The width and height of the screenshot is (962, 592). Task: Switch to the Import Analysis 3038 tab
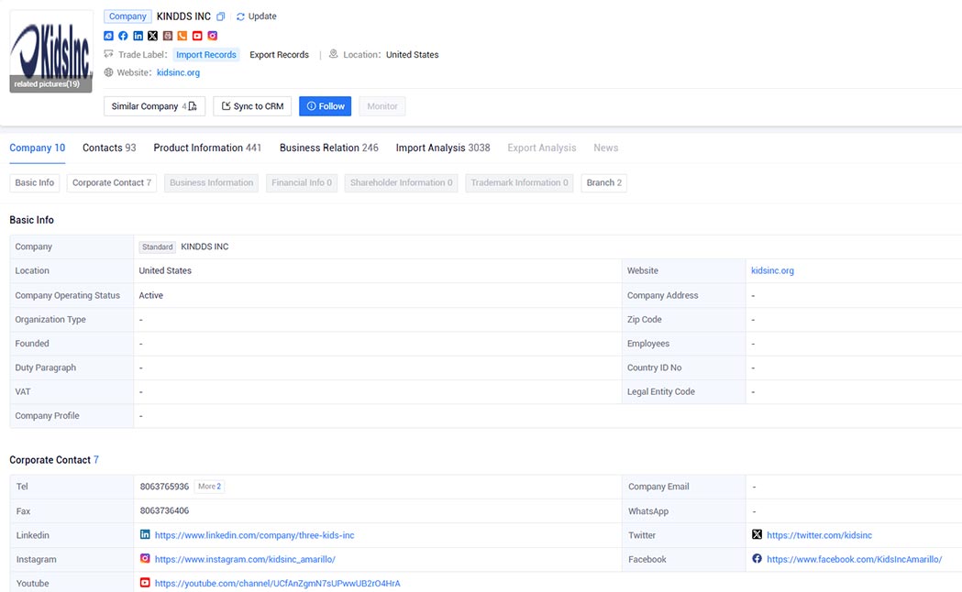[443, 148]
